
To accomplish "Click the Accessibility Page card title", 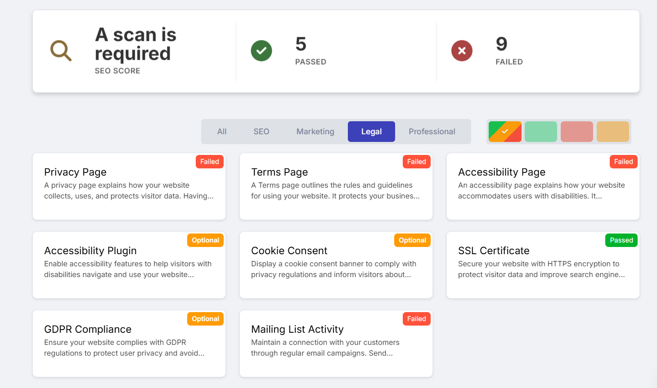I will coord(502,172).
